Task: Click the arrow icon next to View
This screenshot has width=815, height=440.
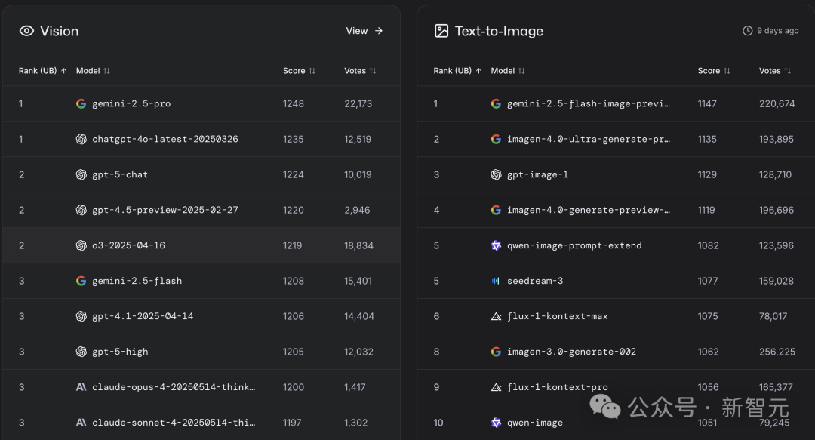Action: [379, 31]
